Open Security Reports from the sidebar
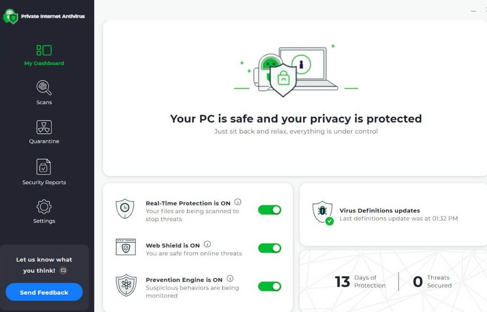 tap(44, 167)
